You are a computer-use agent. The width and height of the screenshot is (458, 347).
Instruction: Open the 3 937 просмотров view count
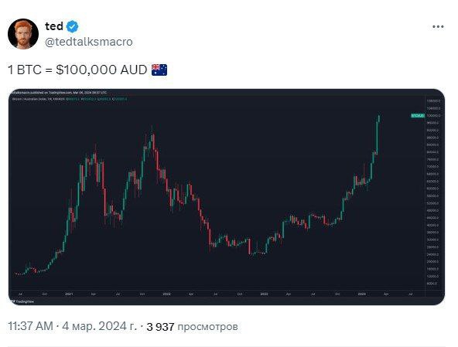tap(192, 327)
